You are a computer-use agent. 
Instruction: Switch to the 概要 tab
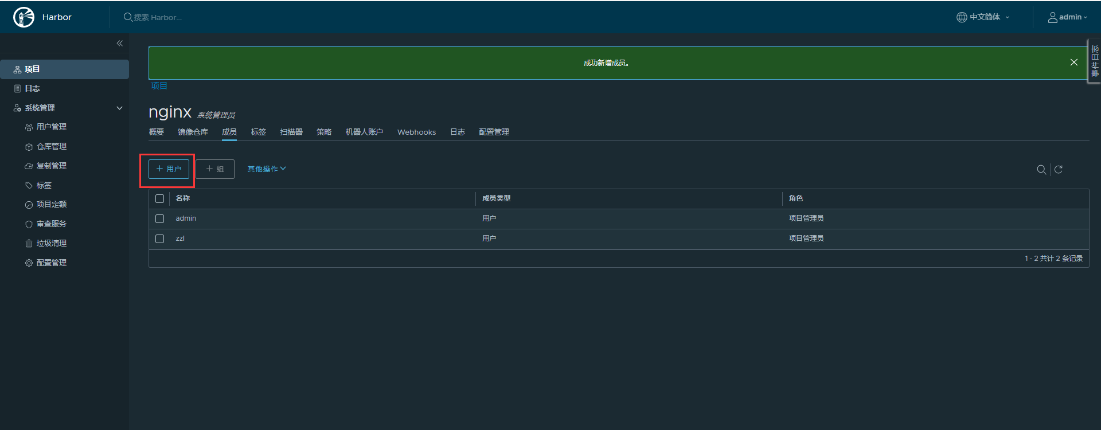[x=157, y=132]
